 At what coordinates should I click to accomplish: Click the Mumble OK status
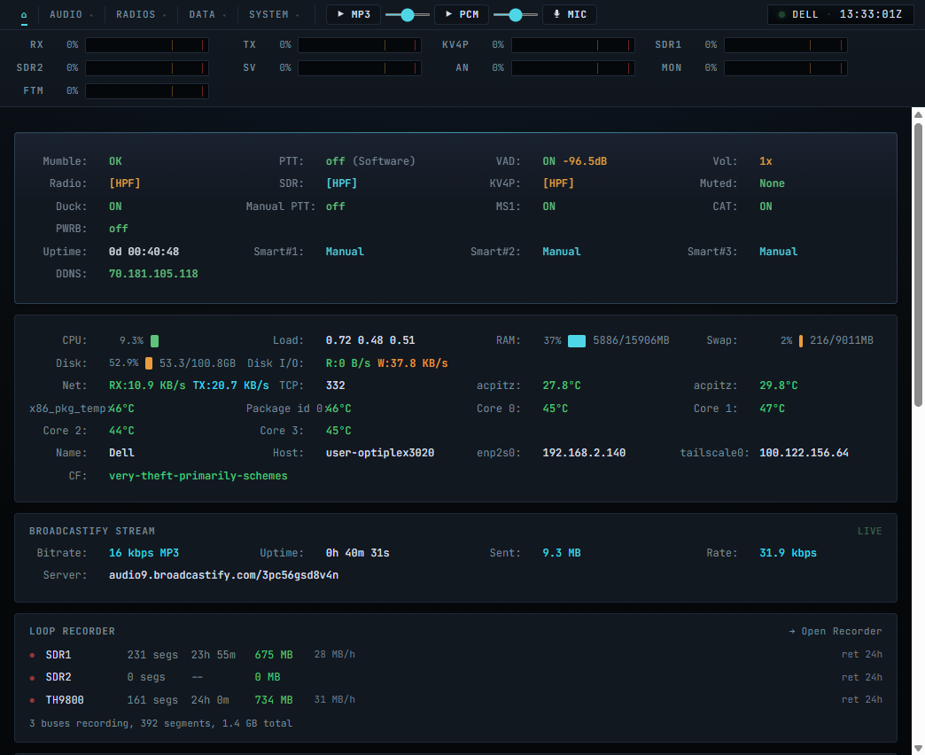pos(115,161)
